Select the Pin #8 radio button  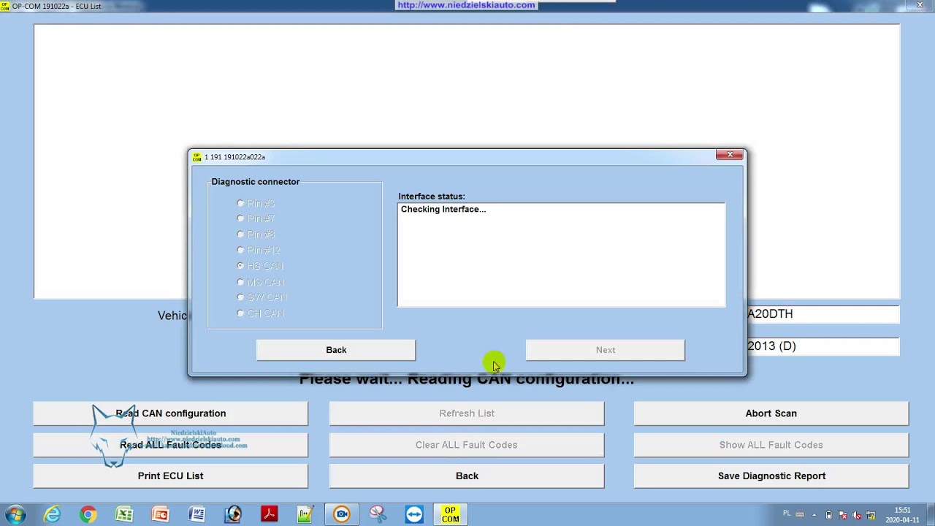[x=240, y=235]
